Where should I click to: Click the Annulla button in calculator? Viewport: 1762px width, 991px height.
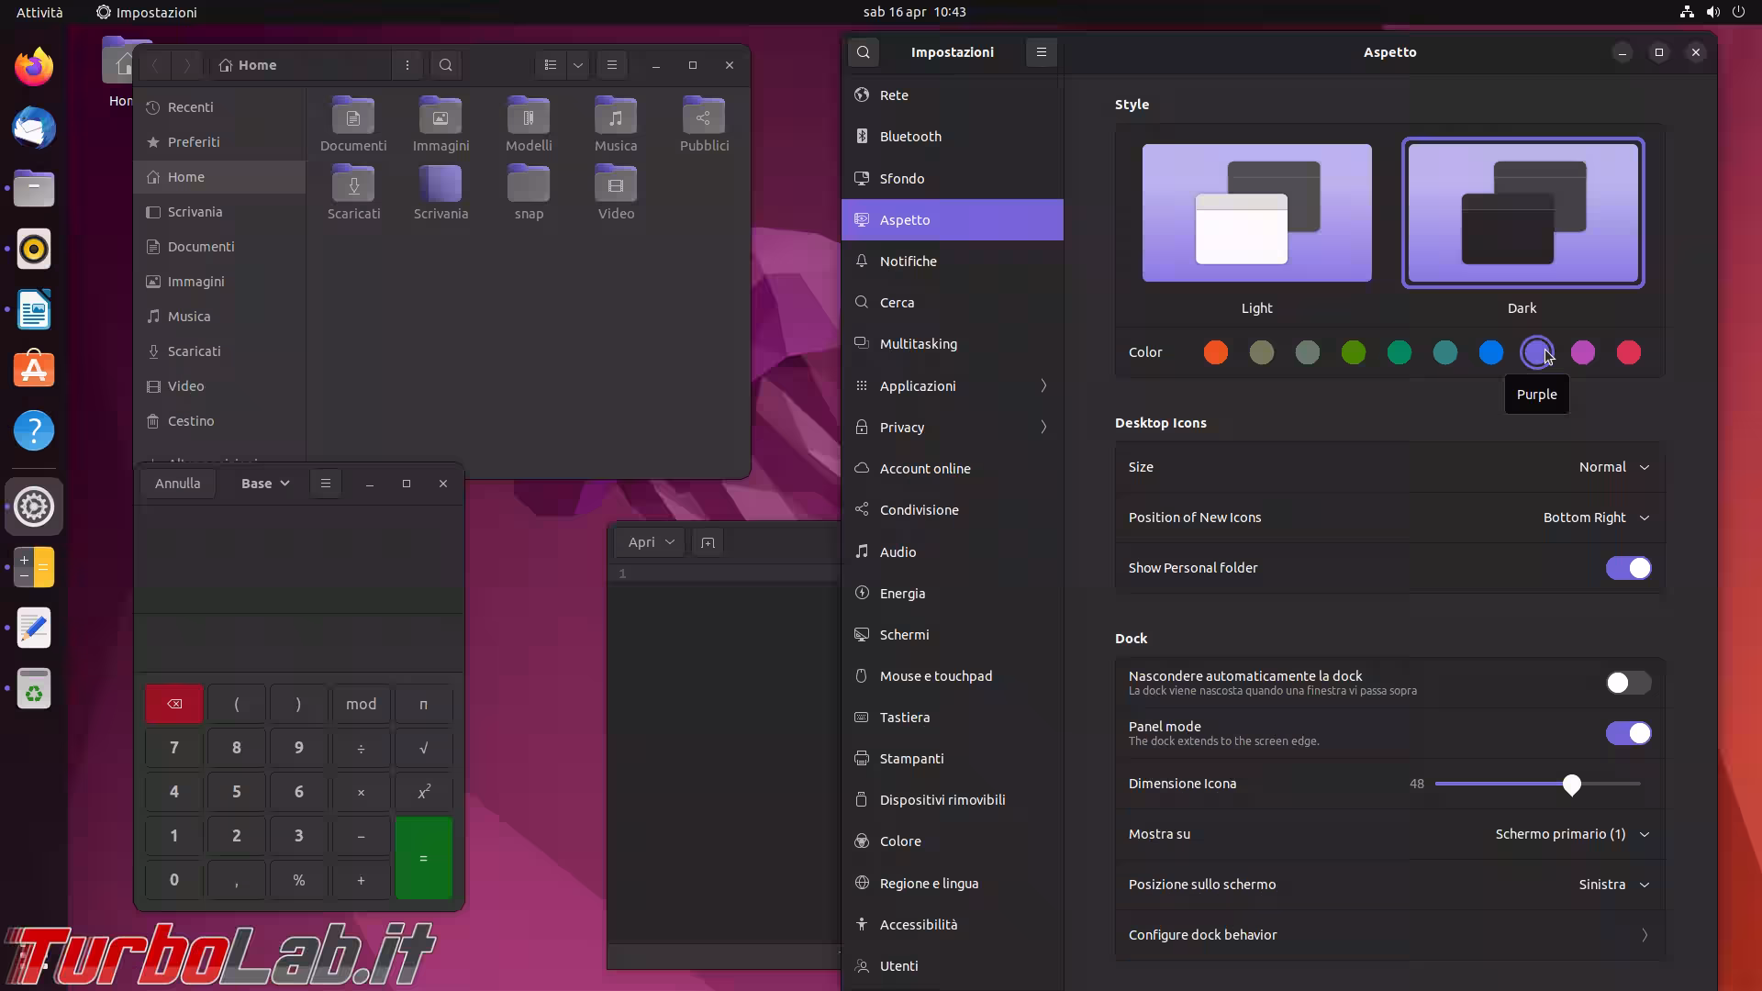coord(177,484)
